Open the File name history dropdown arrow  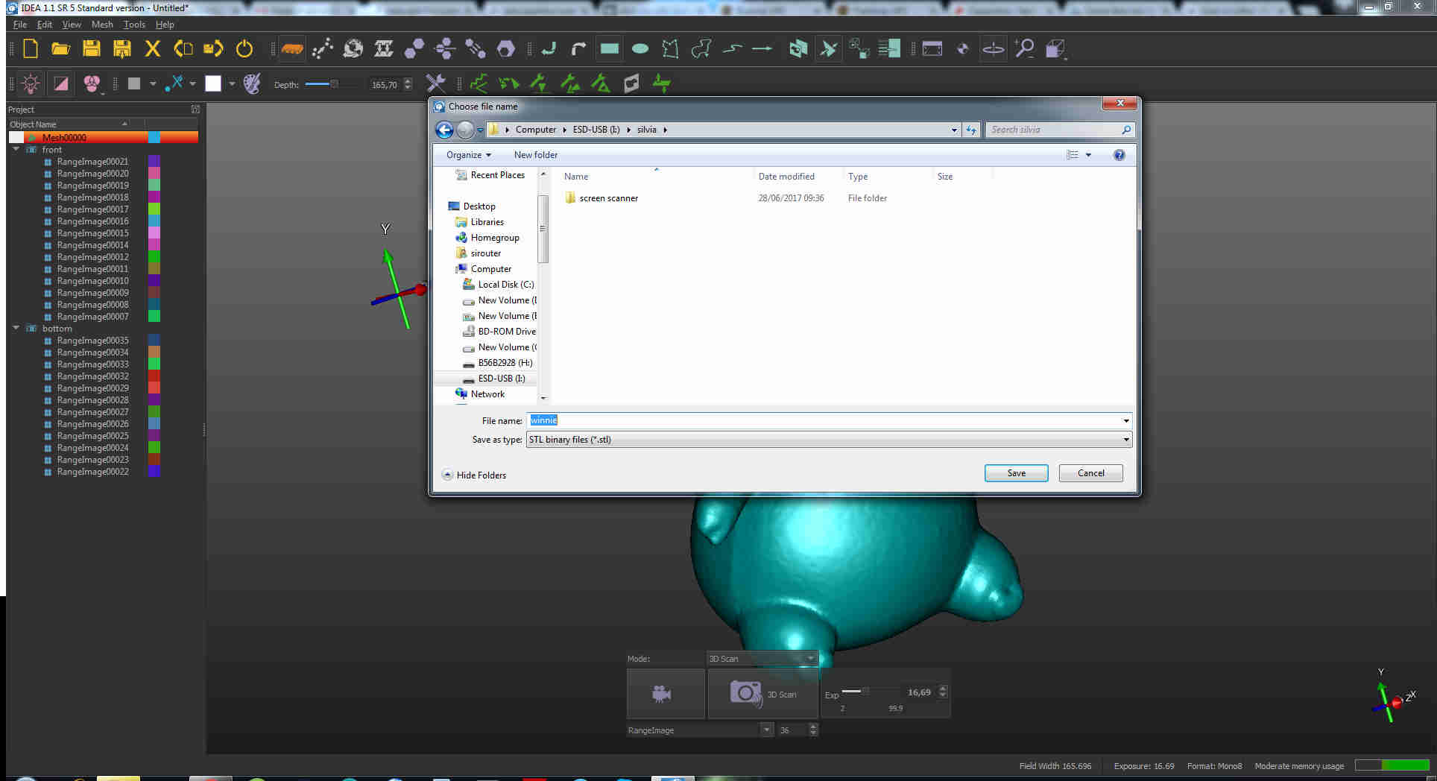pos(1125,421)
